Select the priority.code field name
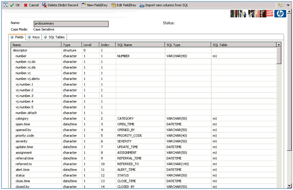 pyautogui.click(x=25, y=136)
